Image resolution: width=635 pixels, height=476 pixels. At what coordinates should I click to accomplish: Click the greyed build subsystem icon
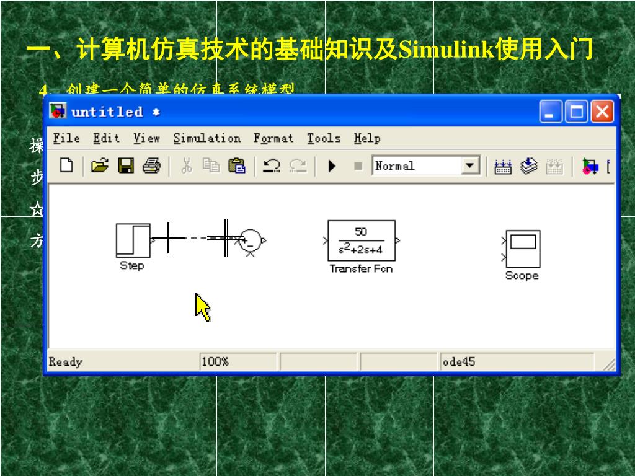[x=554, y=166]
